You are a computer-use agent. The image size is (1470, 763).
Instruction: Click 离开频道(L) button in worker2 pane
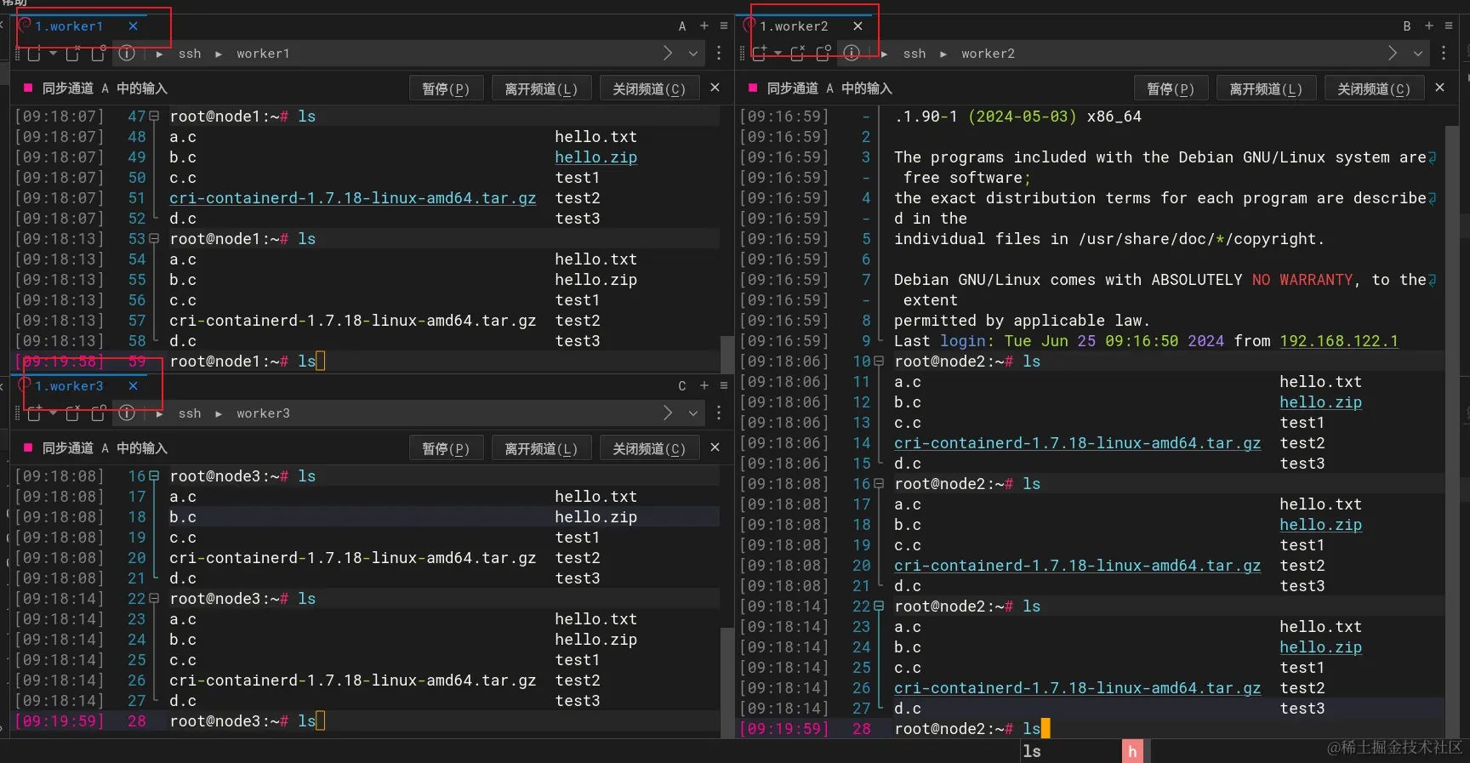pyautogui.click(x=1266, y=88)
